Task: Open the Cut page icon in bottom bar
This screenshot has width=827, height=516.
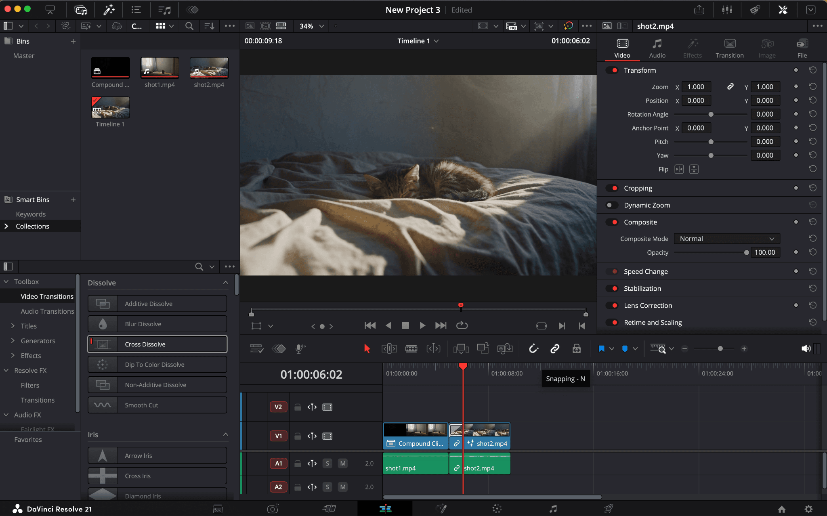Action: (329, 509)
